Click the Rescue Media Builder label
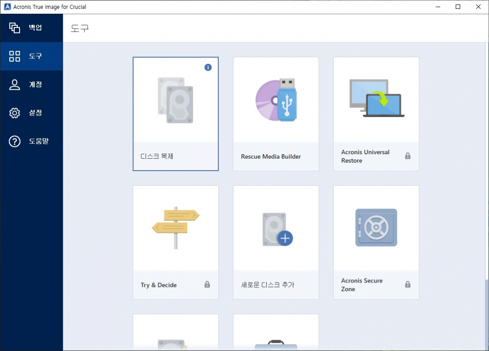This screenshot has width=489, height=351. click(271, 156)
